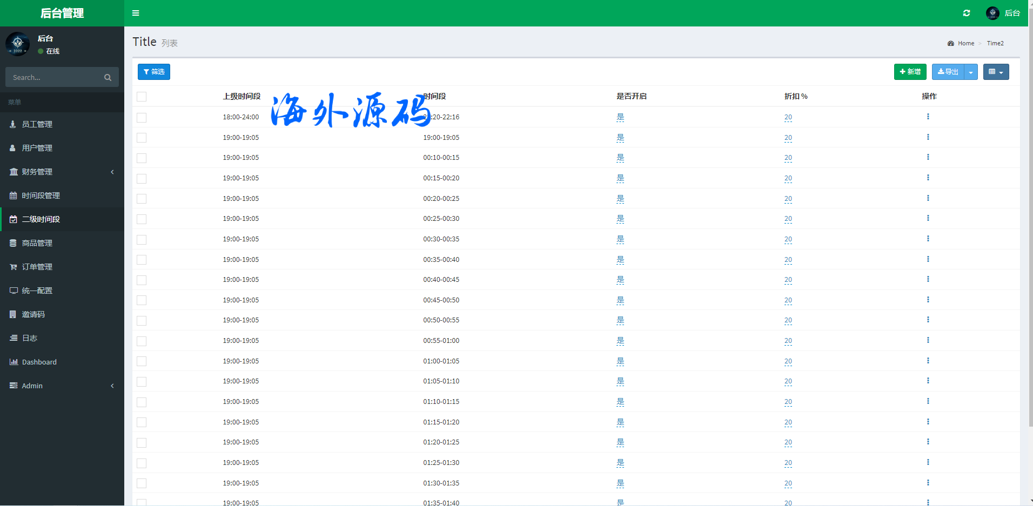Select checkbox for the 00:45-00:50 row
The width and height of the screenshot is (1033, 506).
[x=142, y=300]
